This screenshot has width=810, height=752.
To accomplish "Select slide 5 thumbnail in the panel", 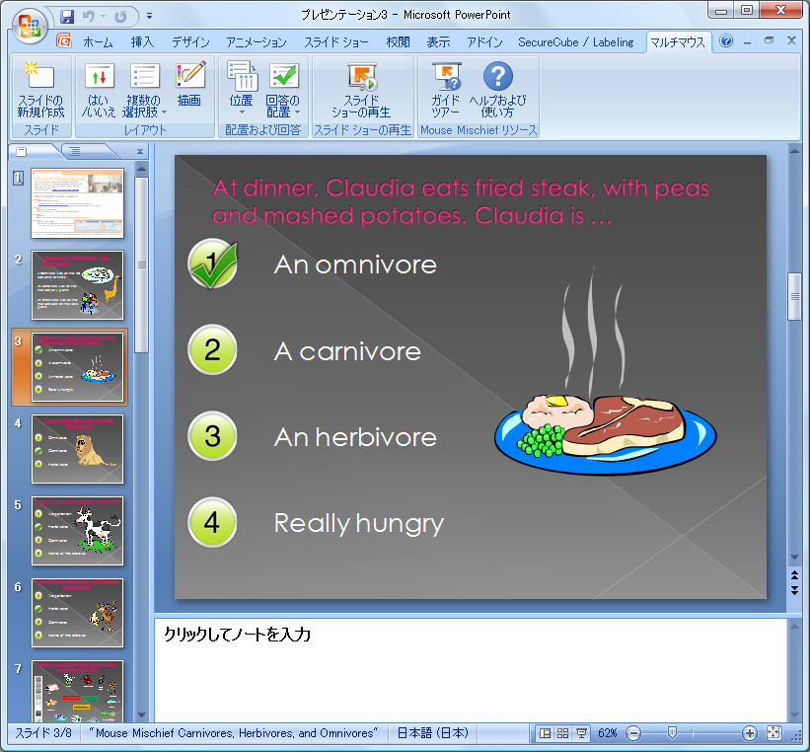I will coord(78,531).
